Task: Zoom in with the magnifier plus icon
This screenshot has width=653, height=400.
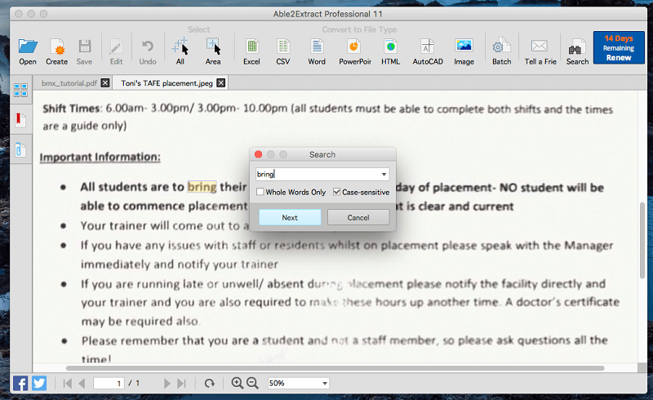Action: pyautogui.click(x=238, y=383)
